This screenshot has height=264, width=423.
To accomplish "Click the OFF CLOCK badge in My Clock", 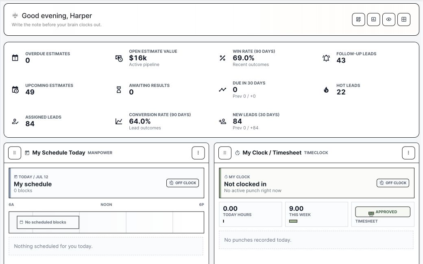I will [393, 183].
